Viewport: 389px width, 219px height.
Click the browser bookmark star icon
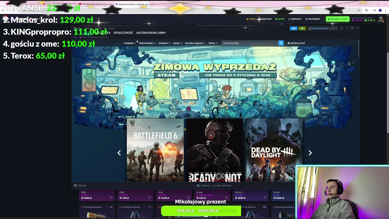click(x=359, y=10)
